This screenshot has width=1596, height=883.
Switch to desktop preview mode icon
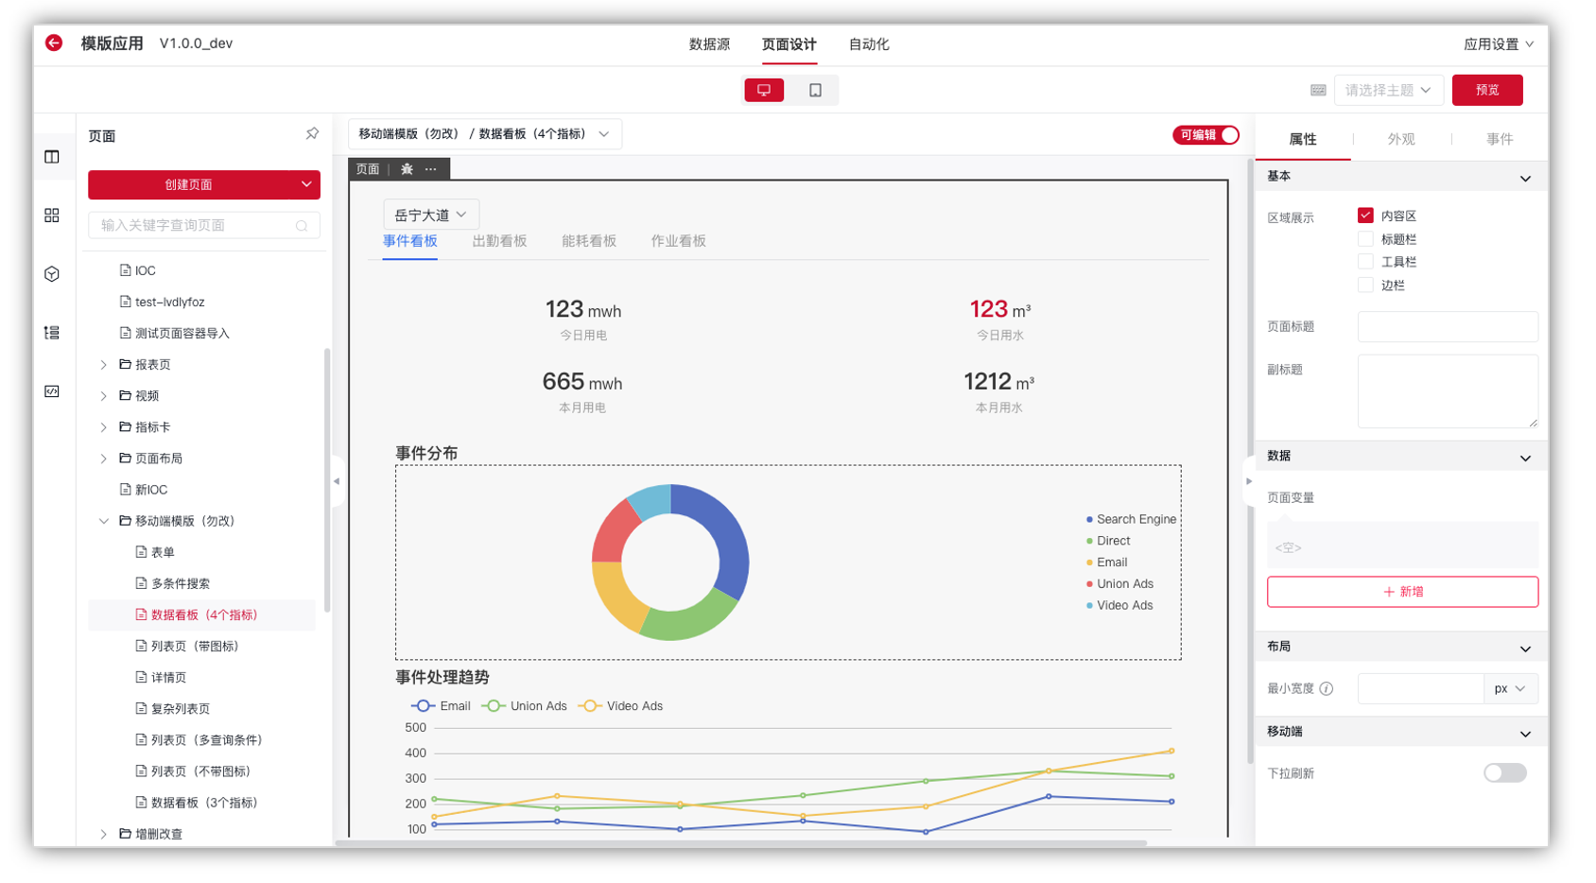[764, 90]
